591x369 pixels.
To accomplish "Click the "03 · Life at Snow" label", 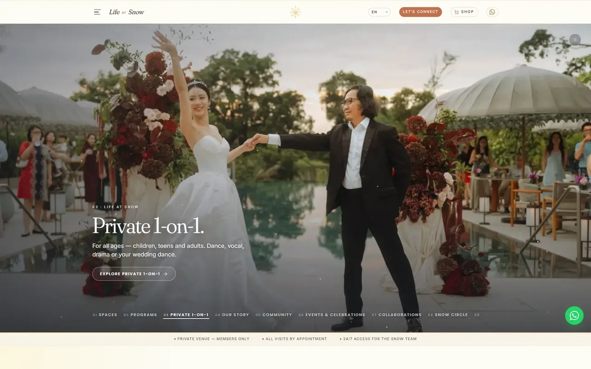I will 115,207.
